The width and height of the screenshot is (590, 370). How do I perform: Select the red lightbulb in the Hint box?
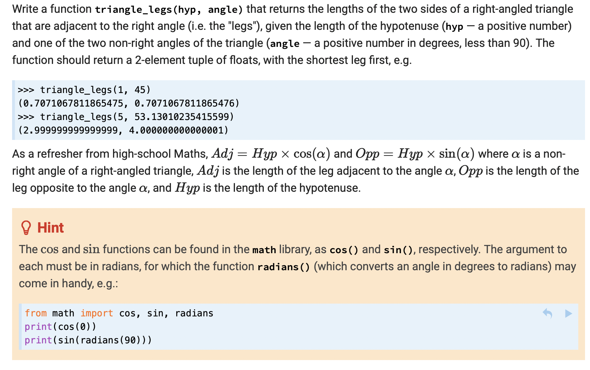pyautogui.click(x=26, y=227)
